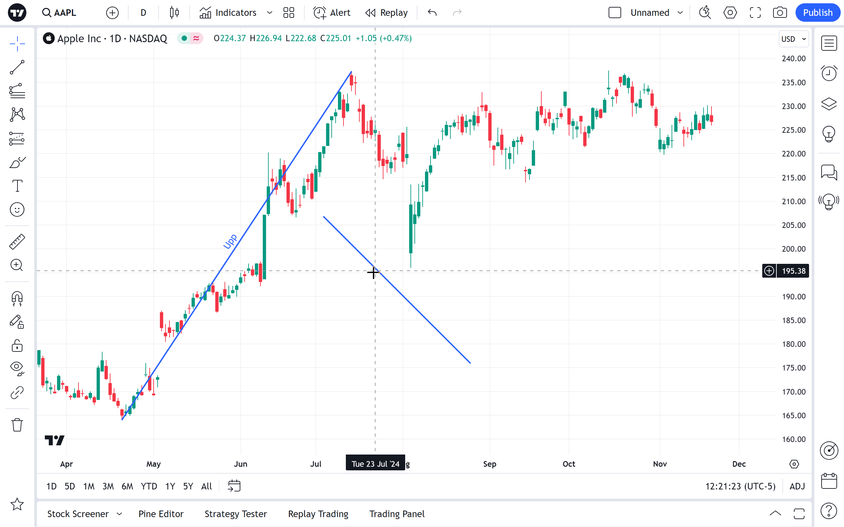844x527 pixels.
Task: Toggle ADJ adjusted price data
Action: click(797, 486)
